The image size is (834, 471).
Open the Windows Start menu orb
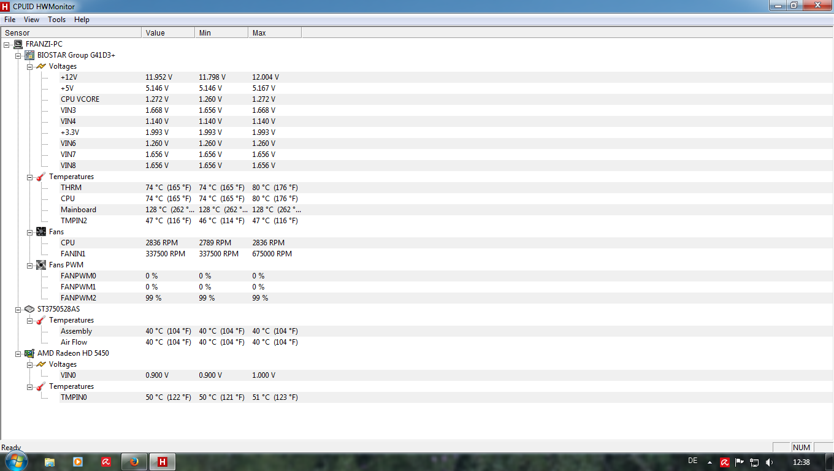click(x=15, y=461)
